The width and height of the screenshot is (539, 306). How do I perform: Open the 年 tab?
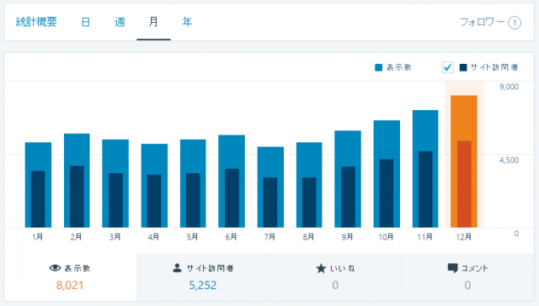187,22
